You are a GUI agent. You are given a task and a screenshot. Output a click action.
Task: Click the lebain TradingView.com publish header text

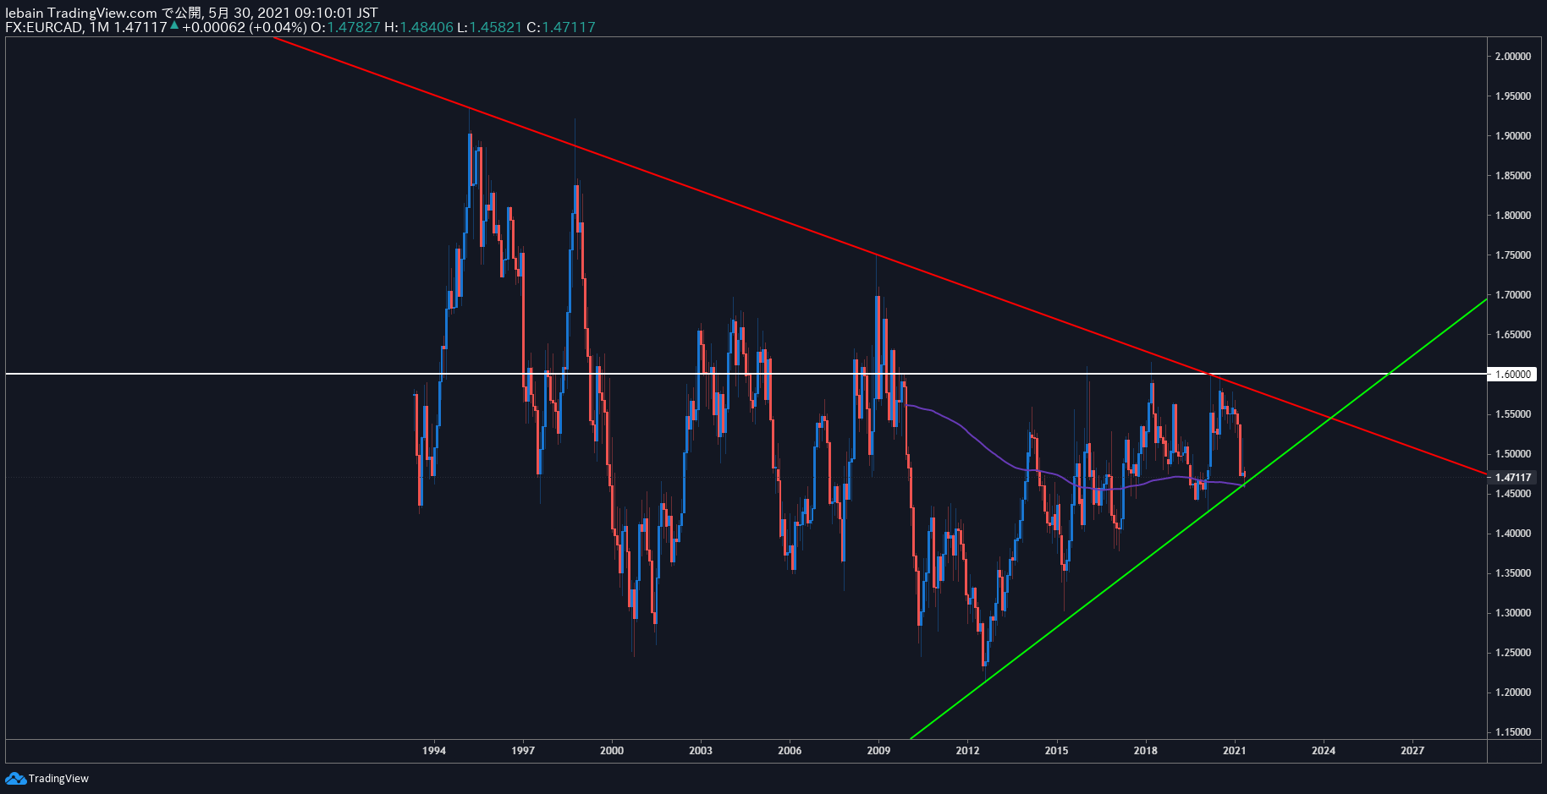(x=191, y=13)
